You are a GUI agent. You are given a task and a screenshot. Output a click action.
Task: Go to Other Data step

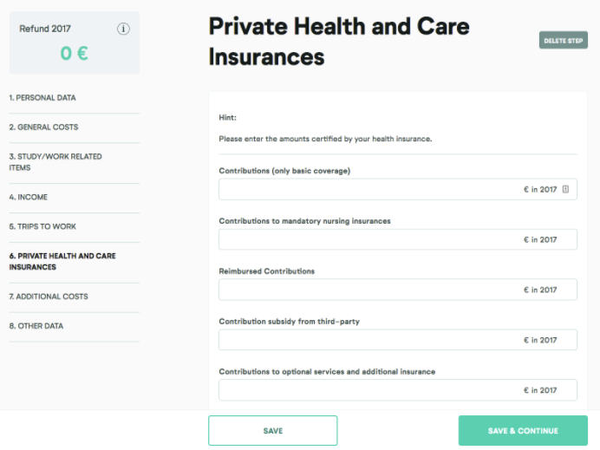(36, 326)
